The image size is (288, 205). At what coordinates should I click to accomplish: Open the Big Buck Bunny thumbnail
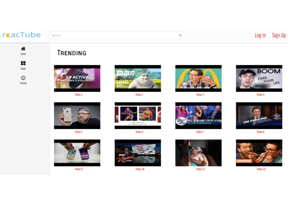point(138,78)
